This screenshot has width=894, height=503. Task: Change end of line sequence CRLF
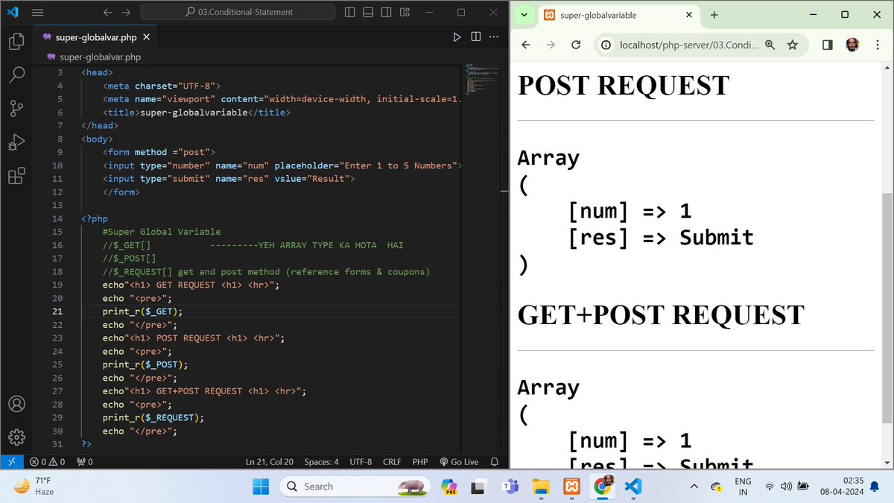tap(392, 462)
